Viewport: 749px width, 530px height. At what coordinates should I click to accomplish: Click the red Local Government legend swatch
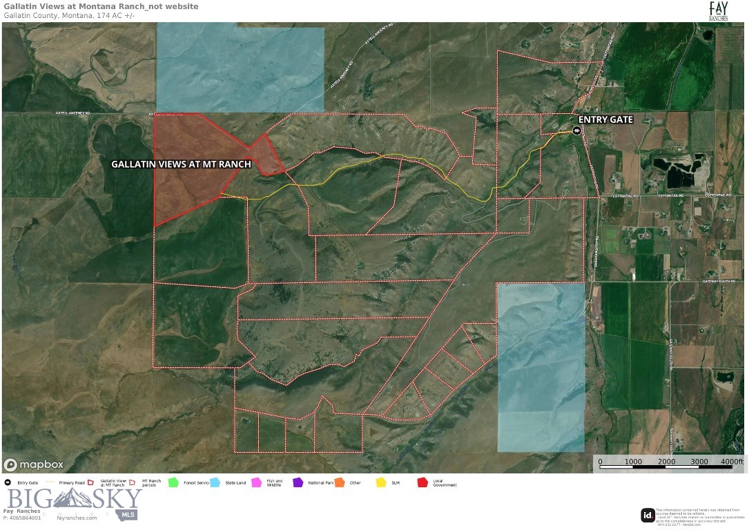click(x=422, y=482)
